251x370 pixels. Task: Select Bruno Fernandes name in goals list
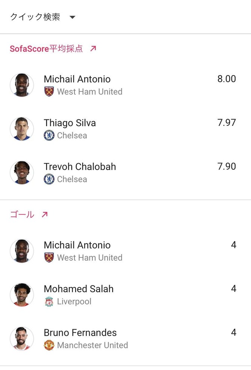click(80, 332)
